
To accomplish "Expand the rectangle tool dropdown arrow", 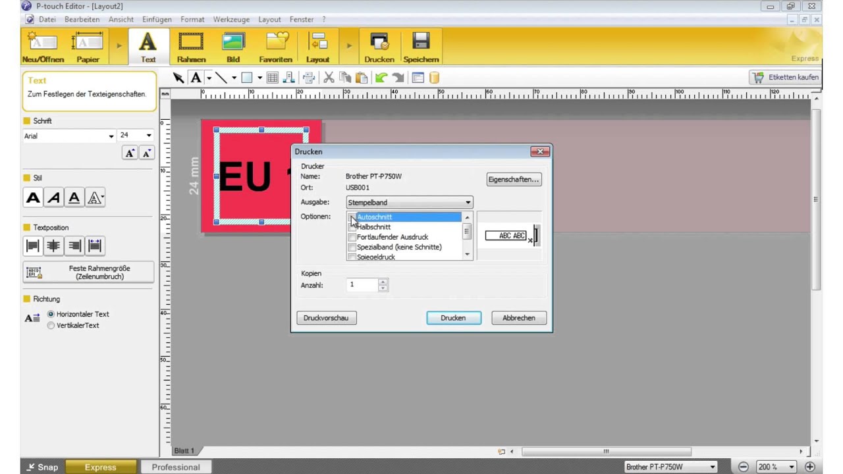I will (259, 78).
